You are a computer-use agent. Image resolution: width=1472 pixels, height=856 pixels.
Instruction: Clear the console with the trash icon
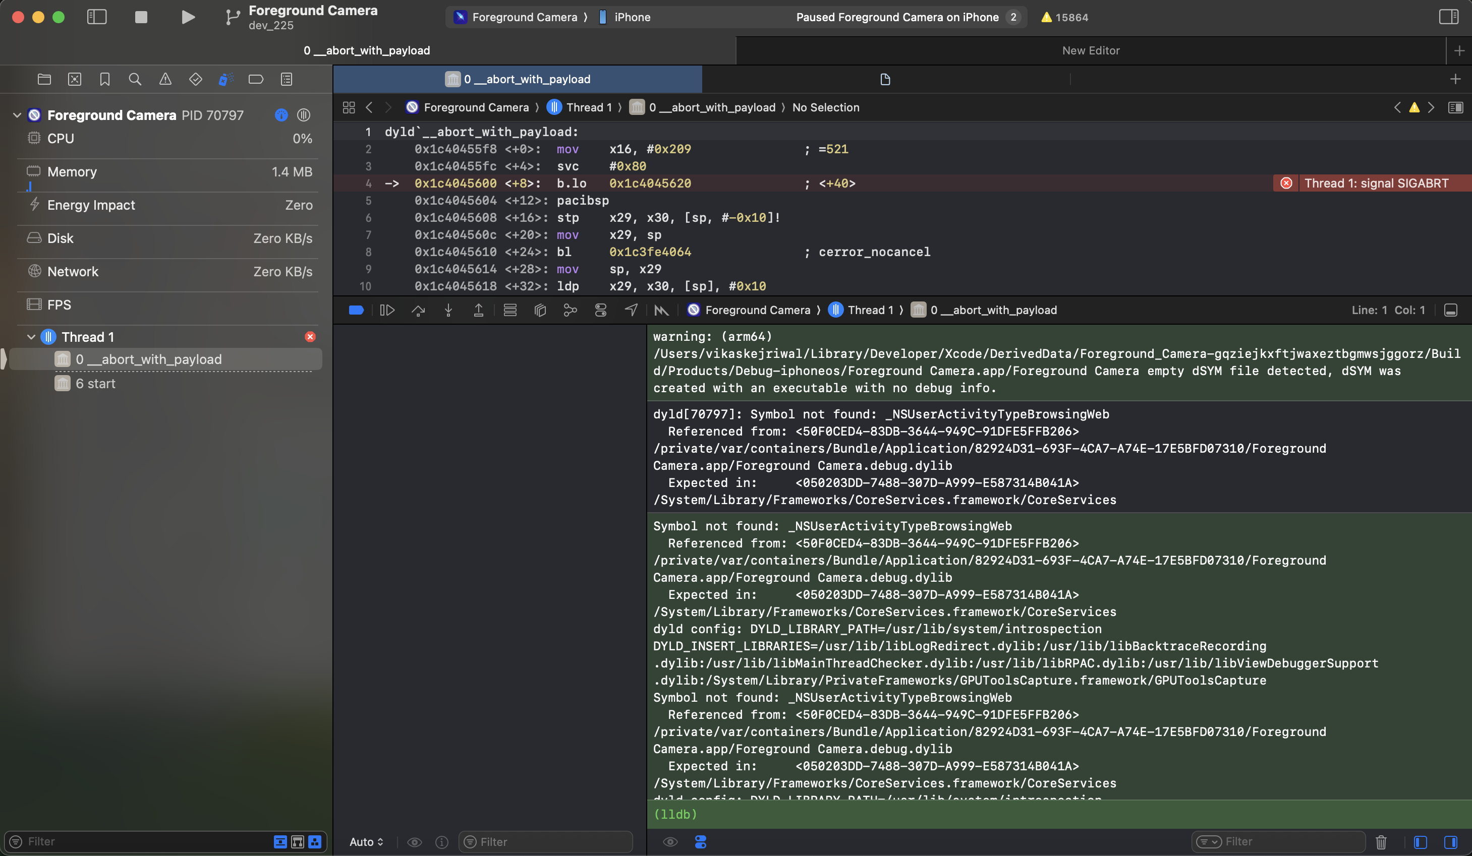coord(1381,841)
